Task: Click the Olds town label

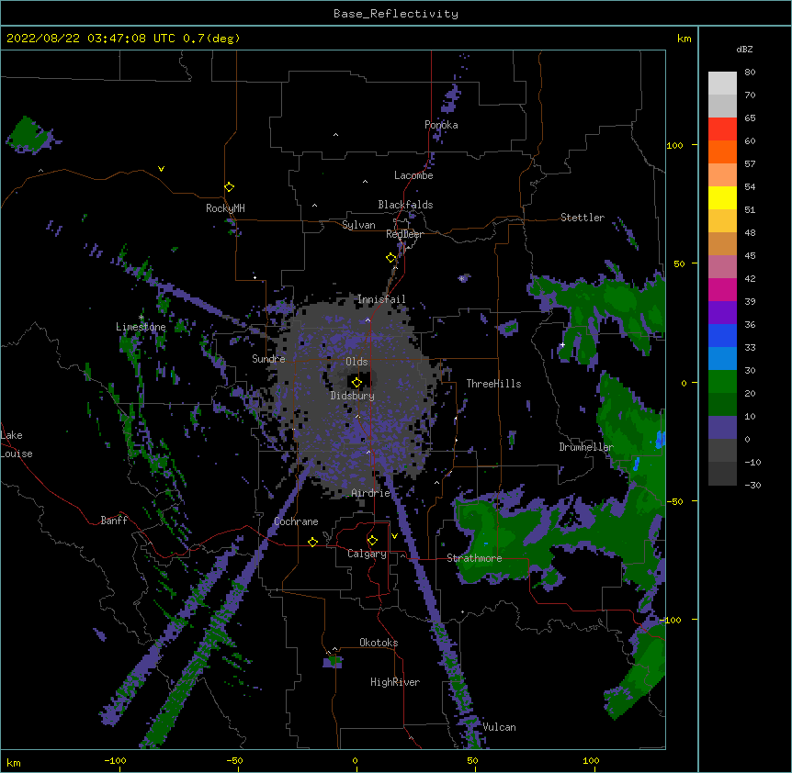Action: point(356,362)
